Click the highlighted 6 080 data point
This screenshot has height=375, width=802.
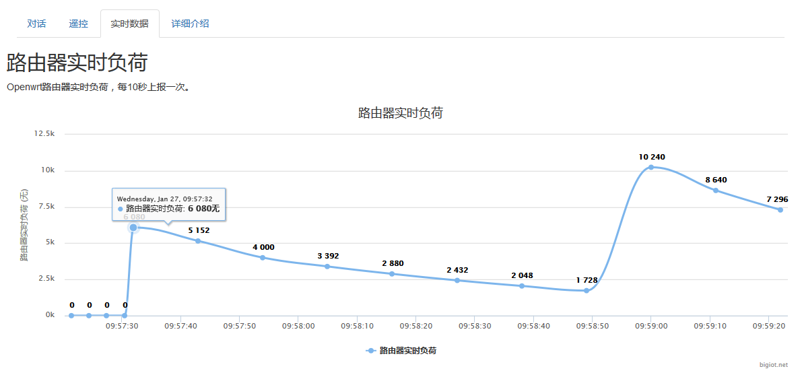133,227
